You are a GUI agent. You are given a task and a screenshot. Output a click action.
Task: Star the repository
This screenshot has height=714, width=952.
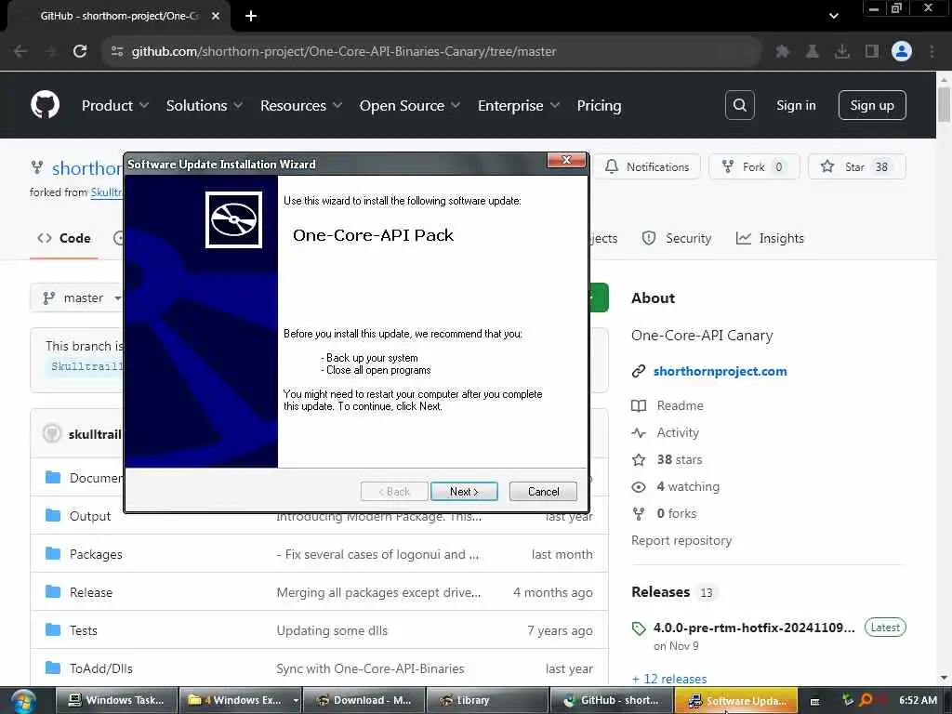(x=856, y=167)
